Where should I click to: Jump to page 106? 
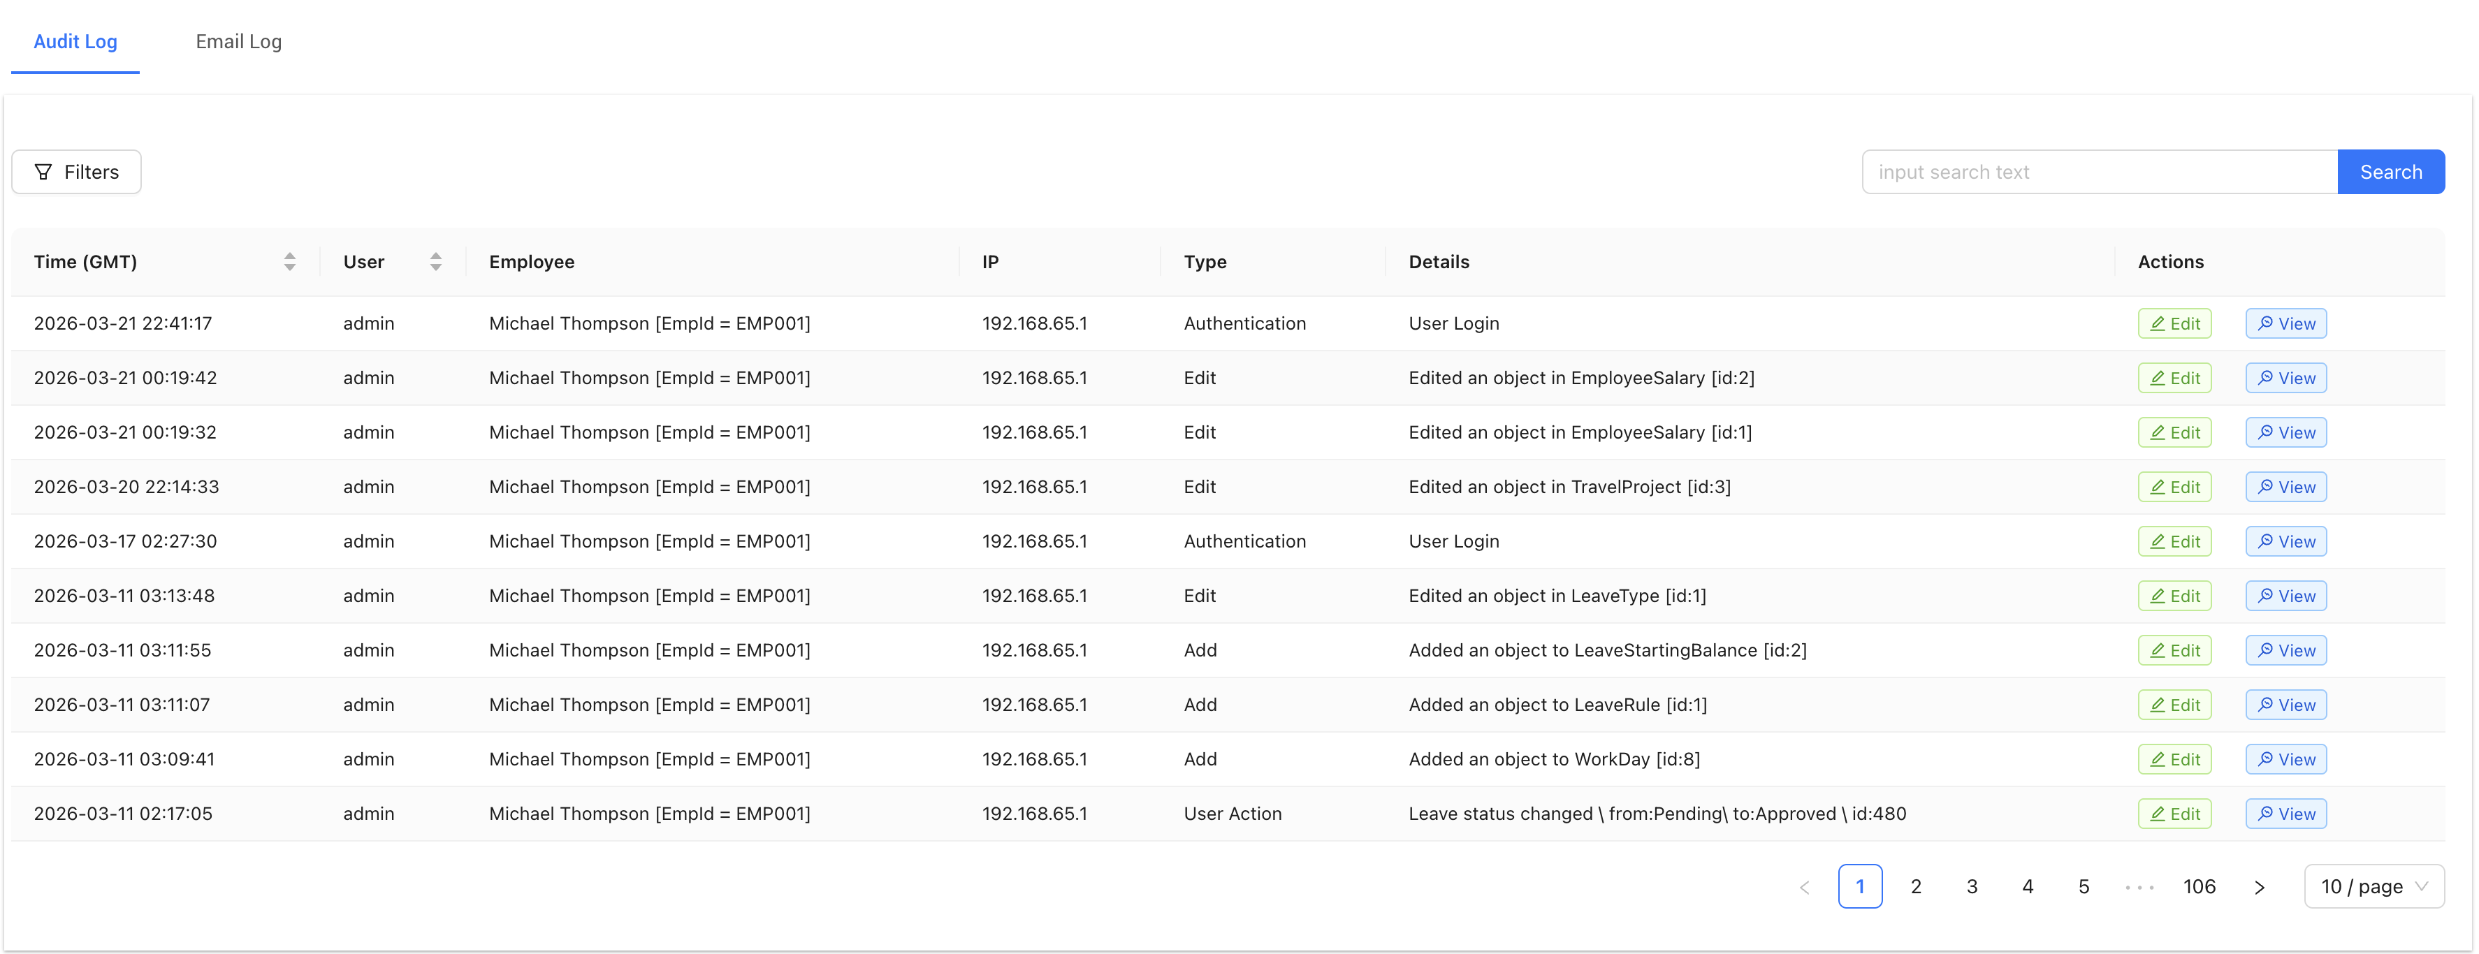2199,886
